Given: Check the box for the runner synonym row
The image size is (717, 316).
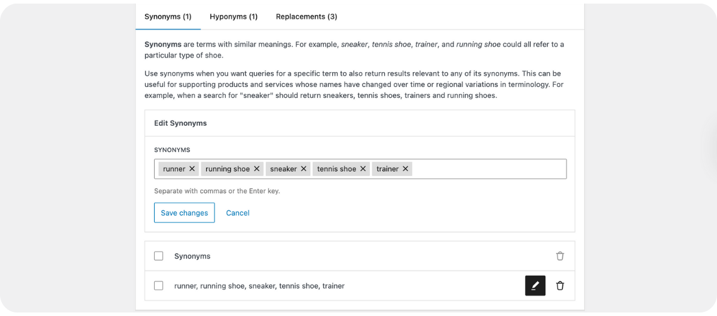Looking at the screenshot, I should [x=158, y=286].
